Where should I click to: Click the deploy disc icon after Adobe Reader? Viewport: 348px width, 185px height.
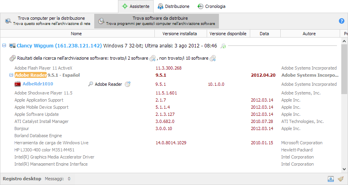point(127,84)
